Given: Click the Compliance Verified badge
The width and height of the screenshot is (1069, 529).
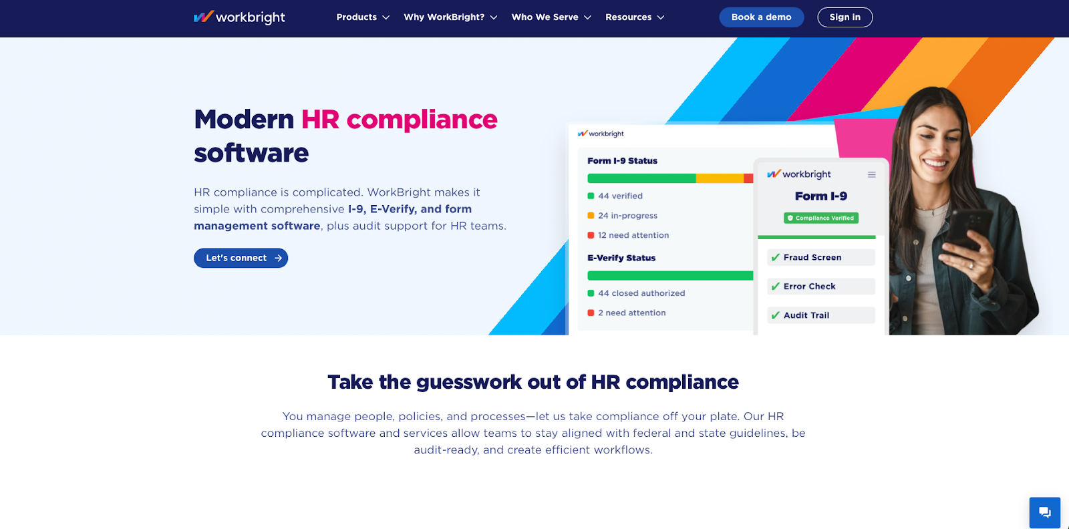Looking at the screenshot, I should tap(821, 218).
